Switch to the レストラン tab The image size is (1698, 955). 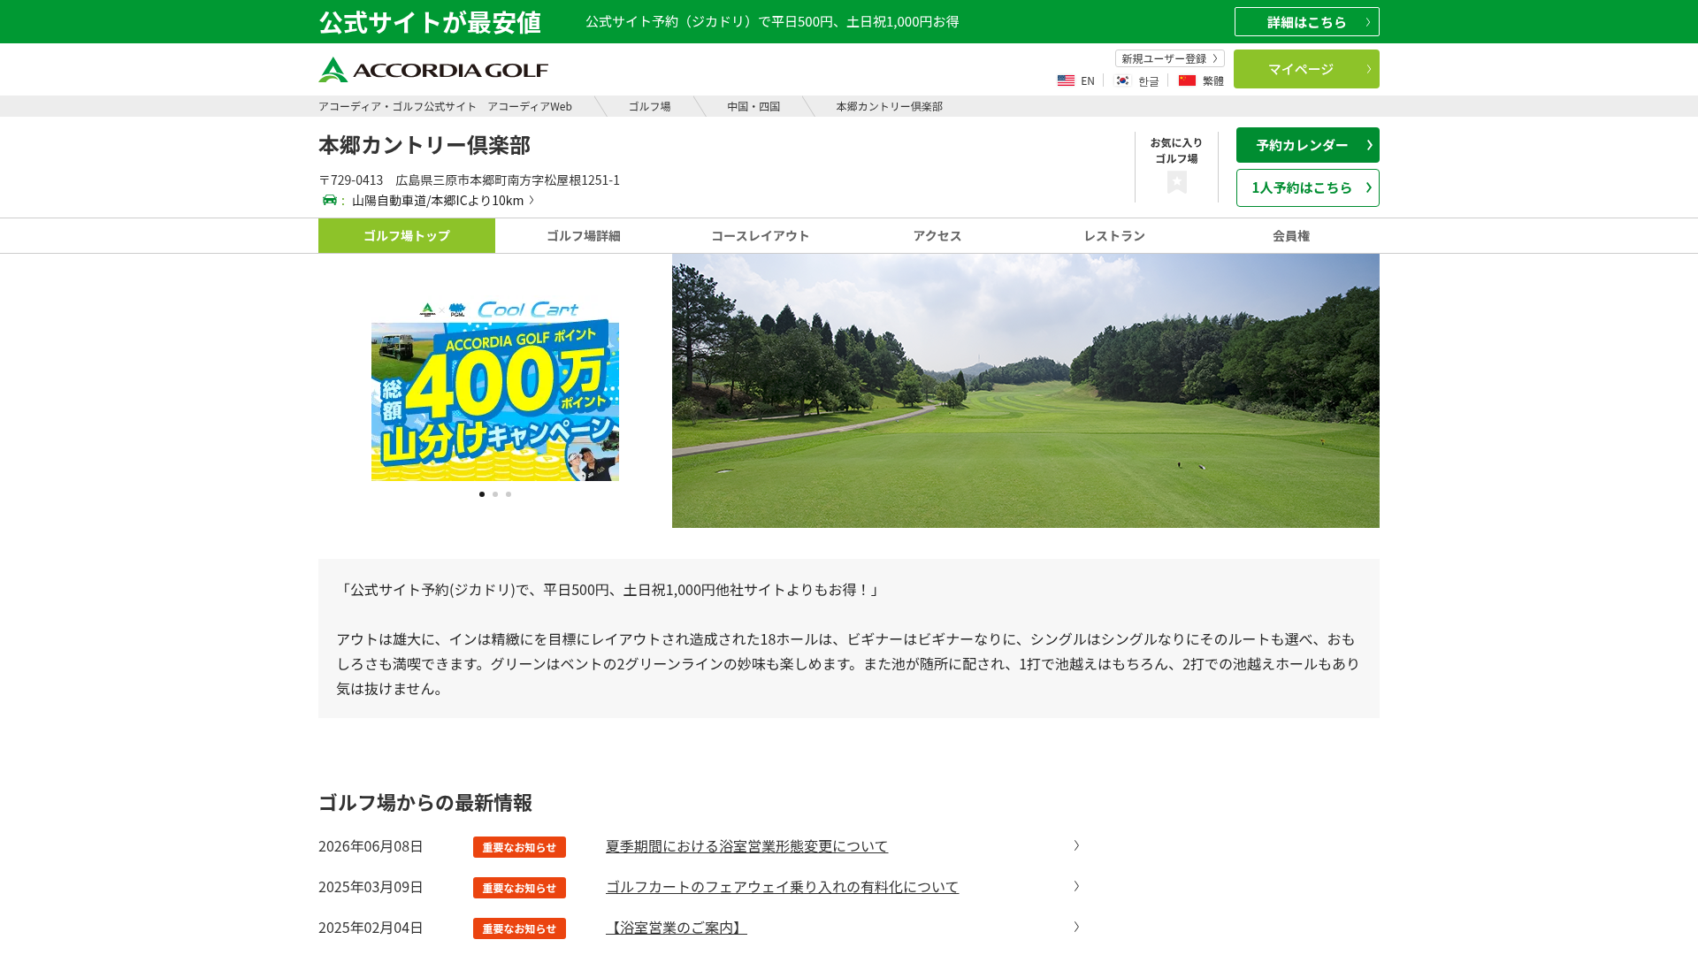click(x=1114, y=236)
